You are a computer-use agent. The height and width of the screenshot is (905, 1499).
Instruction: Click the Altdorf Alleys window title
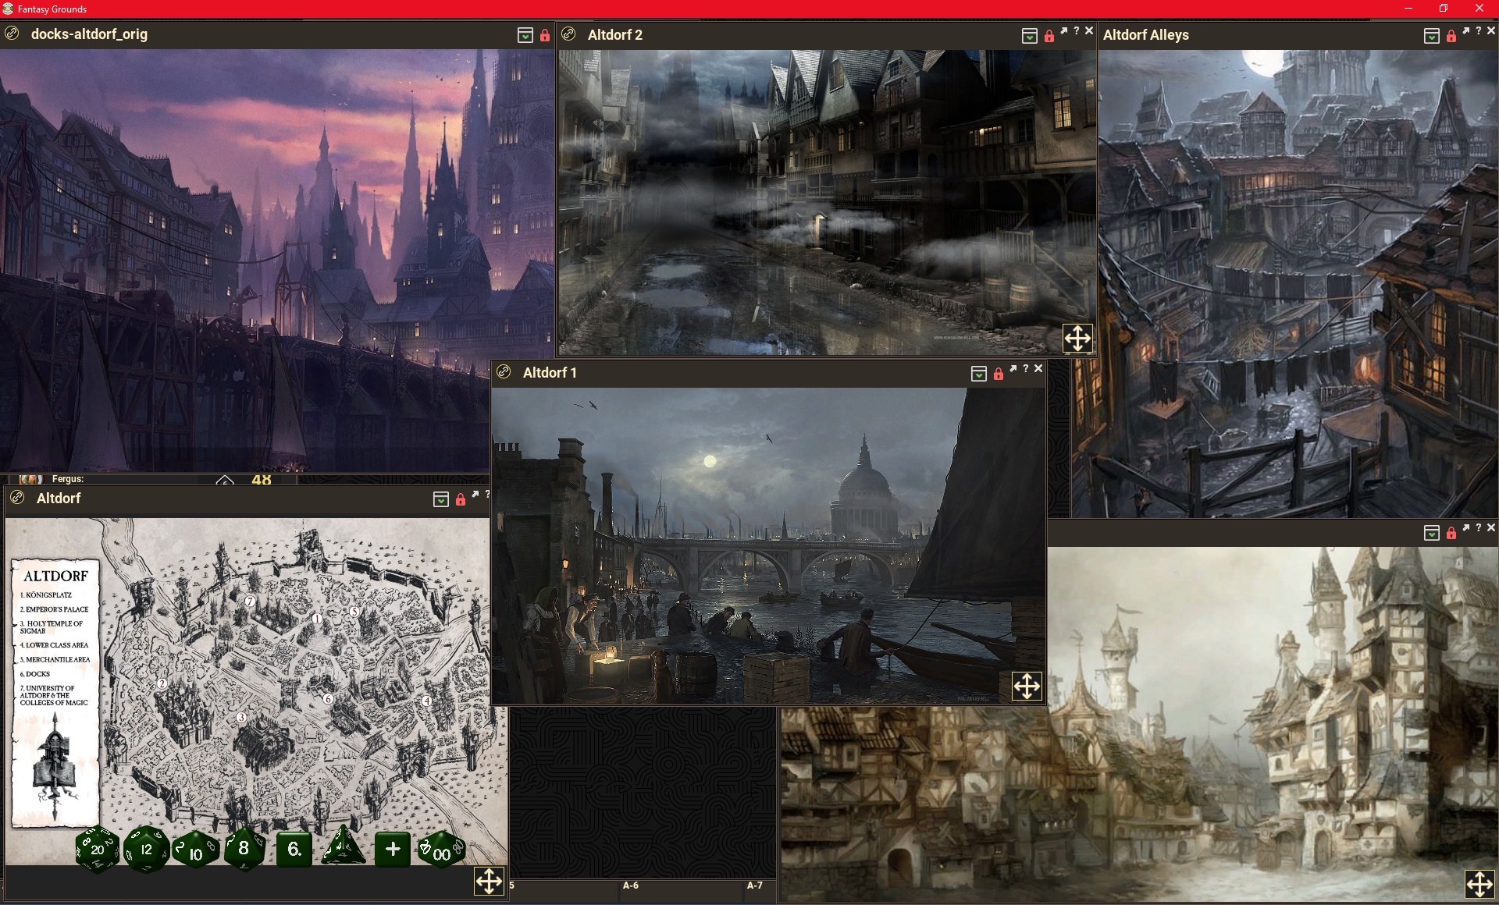tap(1145, 35)
